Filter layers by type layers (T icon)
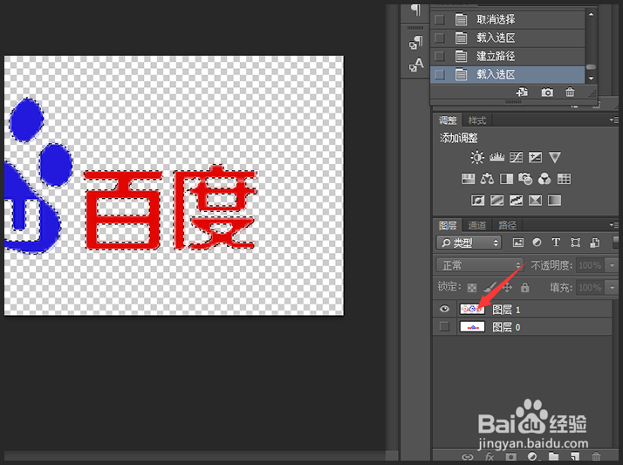This screenshot has width=623, height=465. click(x=556, y=243)
